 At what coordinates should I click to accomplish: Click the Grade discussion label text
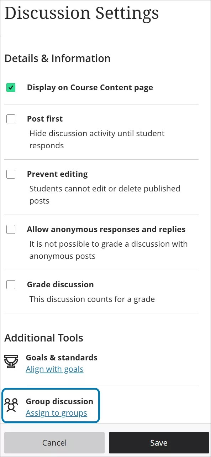point(60,284)
